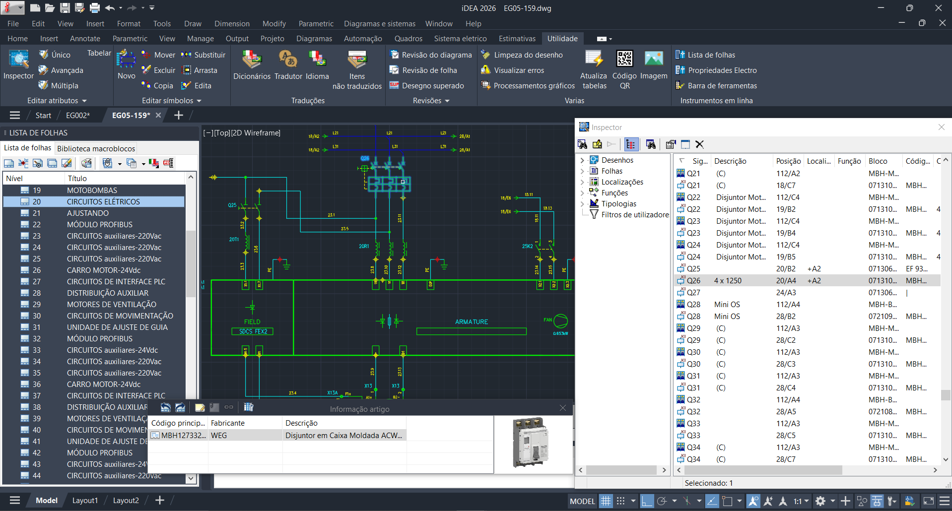Toggle ortho mode in the status bar

tap(647, 501)
